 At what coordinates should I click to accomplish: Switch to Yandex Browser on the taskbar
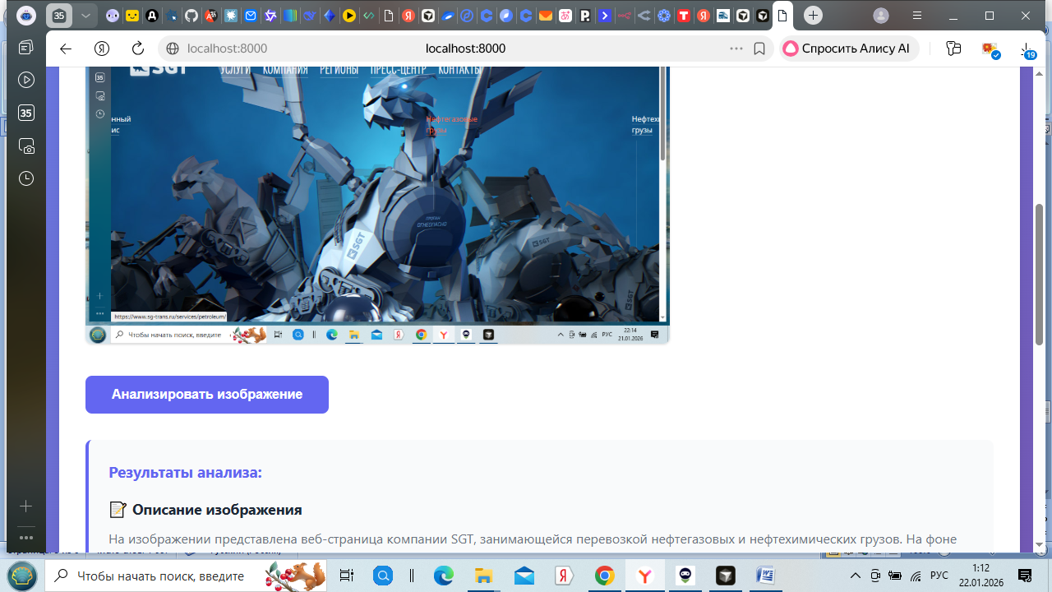coord(645,576)
